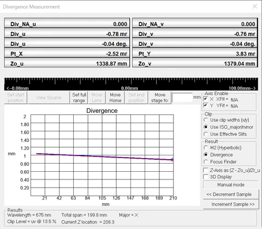The image size is (262, 229).
Task: Click the Zo_u readout value field
Action: click(x=67, y=64)
